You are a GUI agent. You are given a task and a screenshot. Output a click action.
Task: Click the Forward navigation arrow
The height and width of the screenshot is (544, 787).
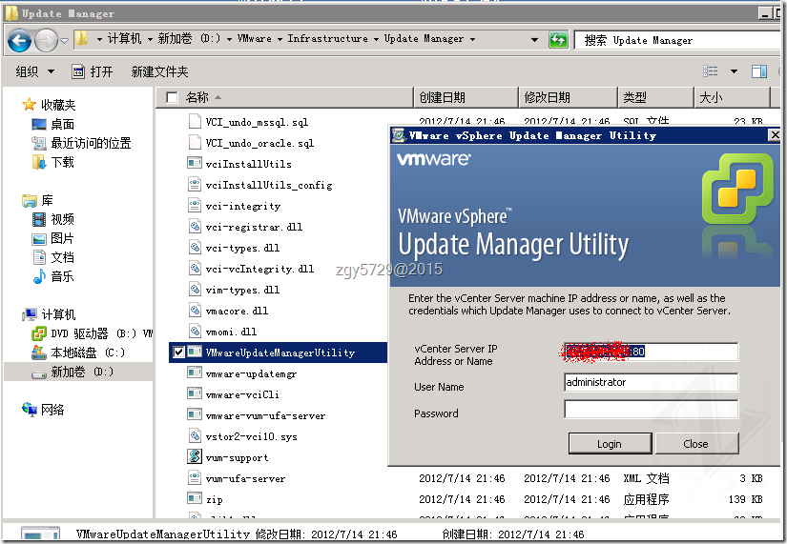[46, 41]
